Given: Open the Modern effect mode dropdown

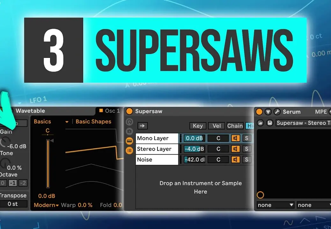Looking at the screenshot, I should tap(46, 205).
